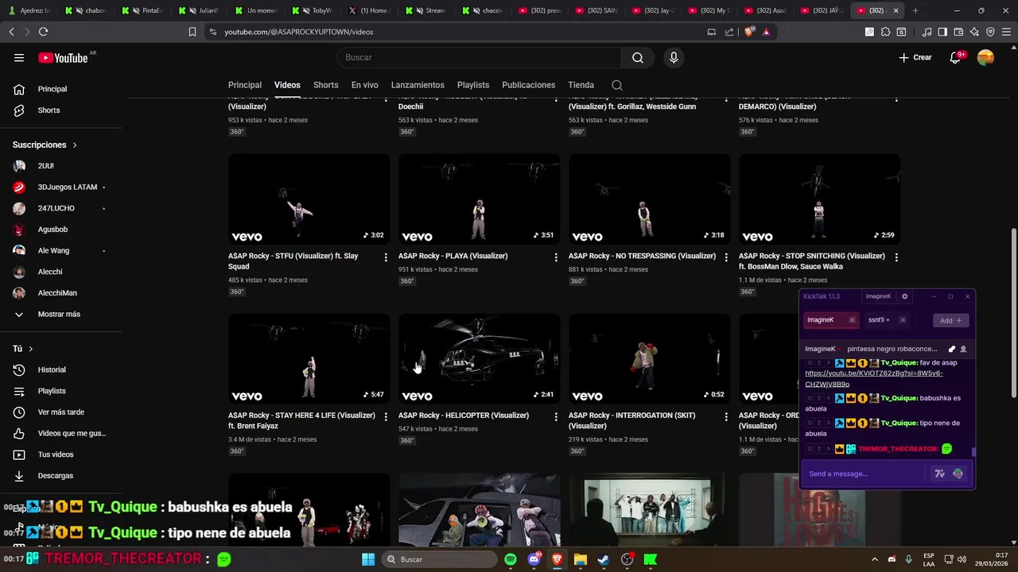
Task: Open the Windows Start menu
Action: coord(368,559)
